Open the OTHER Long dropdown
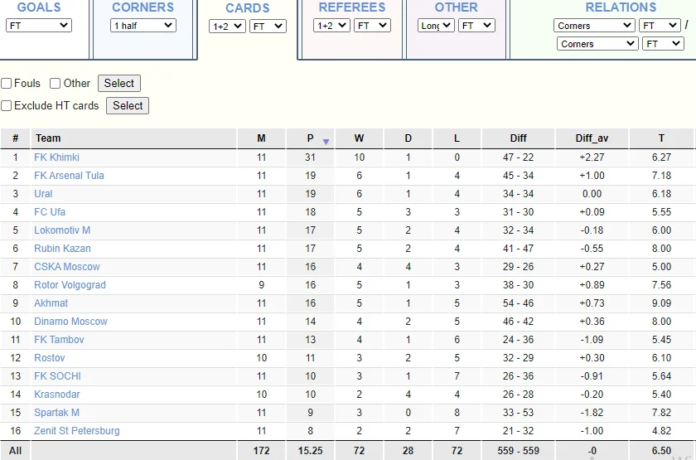Image resolution: width=696 pixels, height=460 pixels. click(x=436, y=26)
